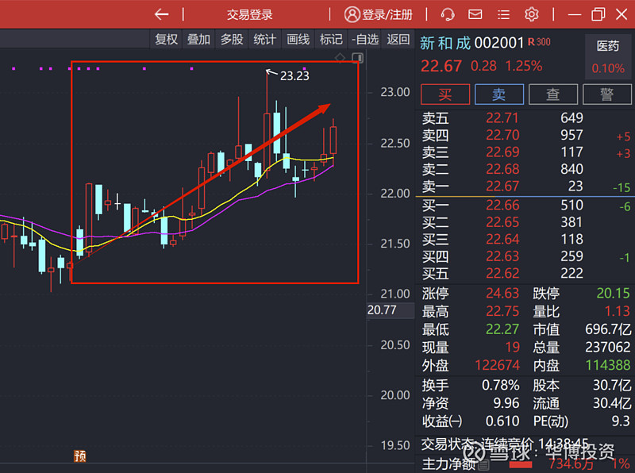
Task: Select 复权 in the chart toolbar
Action: (166, 39)
